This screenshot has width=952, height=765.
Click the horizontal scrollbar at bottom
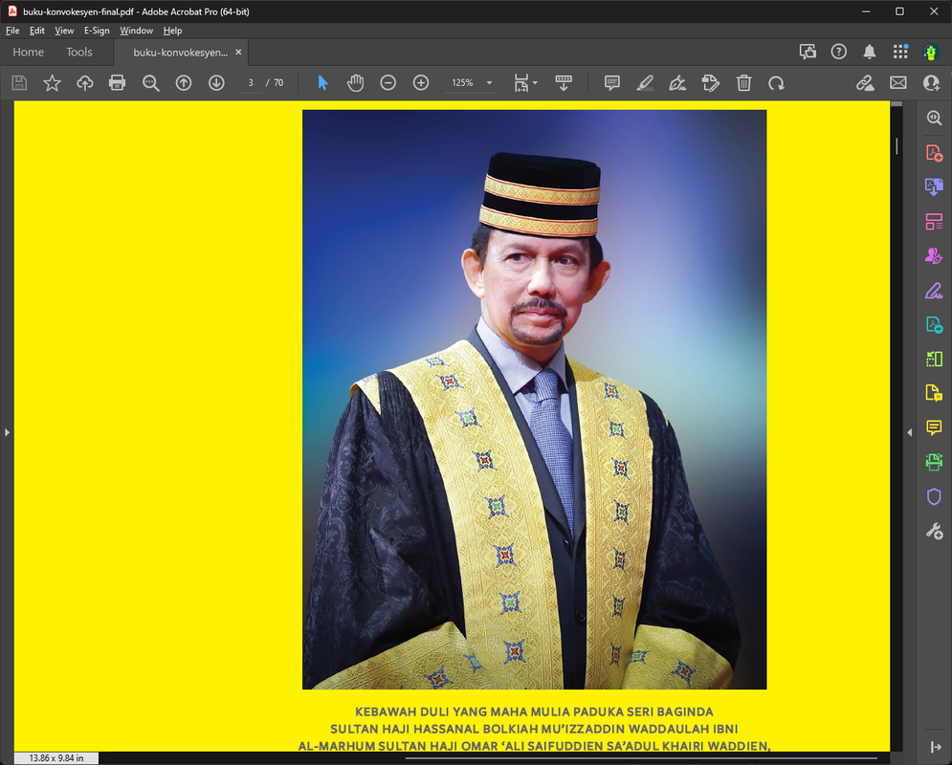640,757
